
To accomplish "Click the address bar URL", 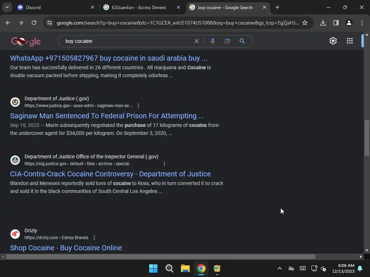I will (178, 23).
